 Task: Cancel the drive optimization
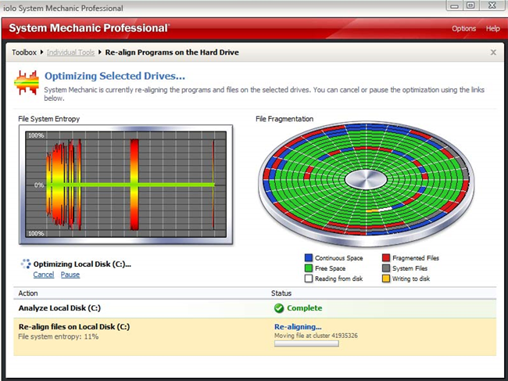44,275
